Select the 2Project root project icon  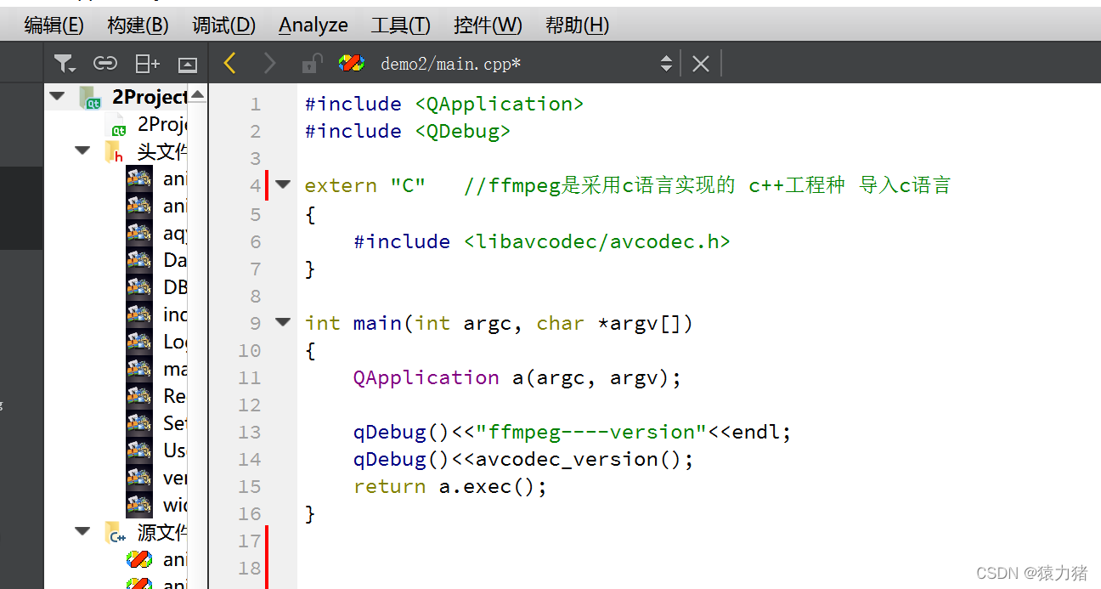click(x=91, y=98)
